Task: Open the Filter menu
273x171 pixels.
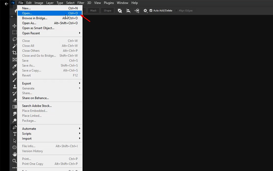Action: click(x=81, y=3)
